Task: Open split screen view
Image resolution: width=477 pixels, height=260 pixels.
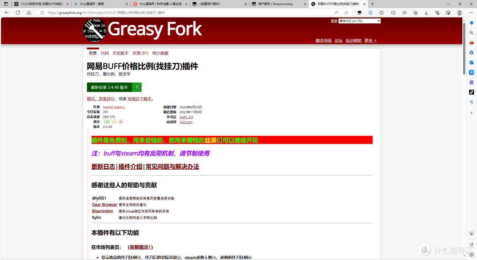Action: click(x=393, y=13)
